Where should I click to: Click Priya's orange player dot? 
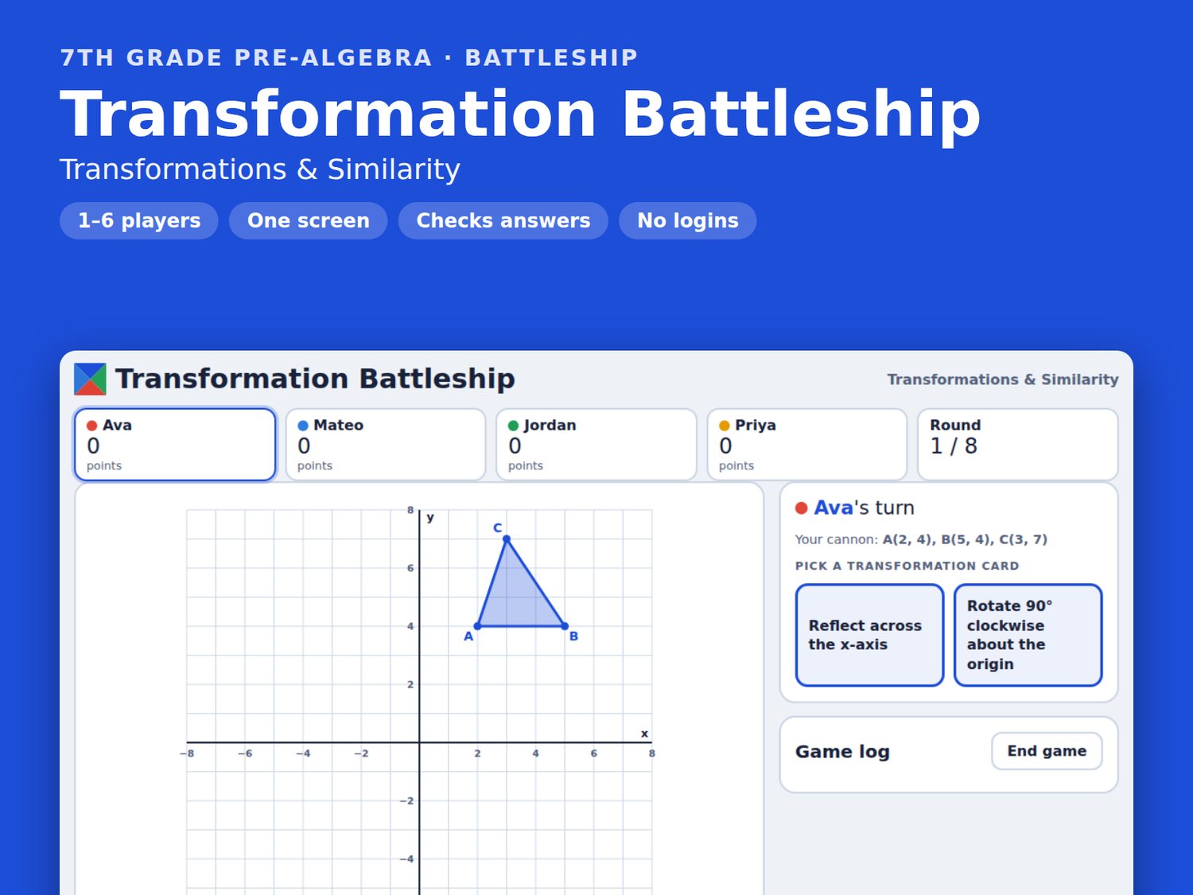[725, 426]
